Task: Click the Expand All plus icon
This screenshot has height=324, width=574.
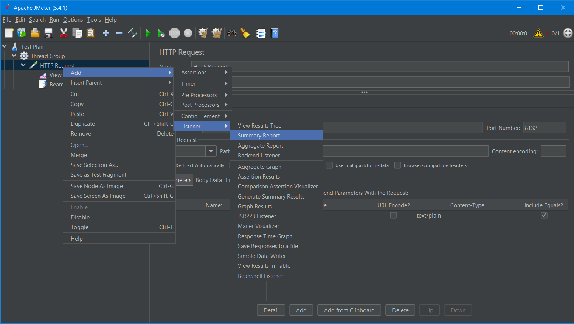Action: tap(106, 33)
